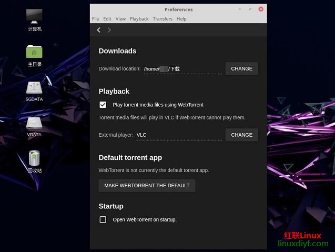Screen dimensions: 335x252
Task: Click the Download location path field
Action: [x=182, y=69]
